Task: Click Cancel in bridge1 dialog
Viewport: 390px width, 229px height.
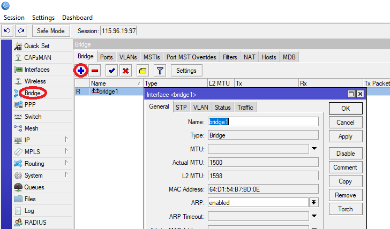Action: point(346,123)
